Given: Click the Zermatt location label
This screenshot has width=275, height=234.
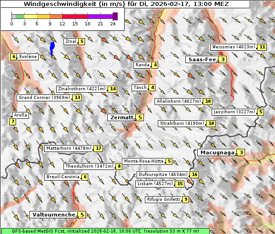Looking at the screenshot, I should (121, 117).
